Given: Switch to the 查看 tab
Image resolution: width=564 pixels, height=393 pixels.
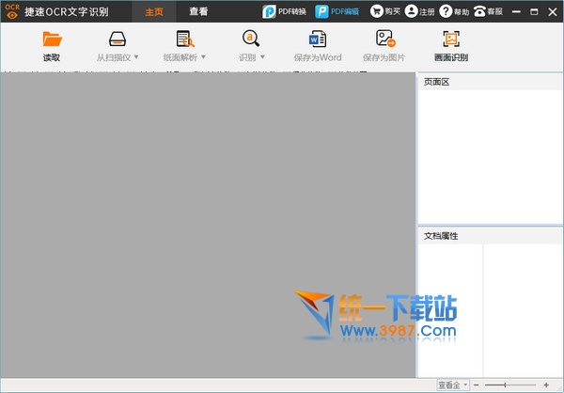Looking at the screenshot, I should (198, 12).
